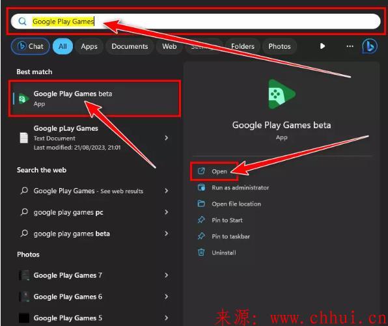Choose Pin to Start option
The width and height of the screenshot is (388, 326).
(x=227, y=220)
